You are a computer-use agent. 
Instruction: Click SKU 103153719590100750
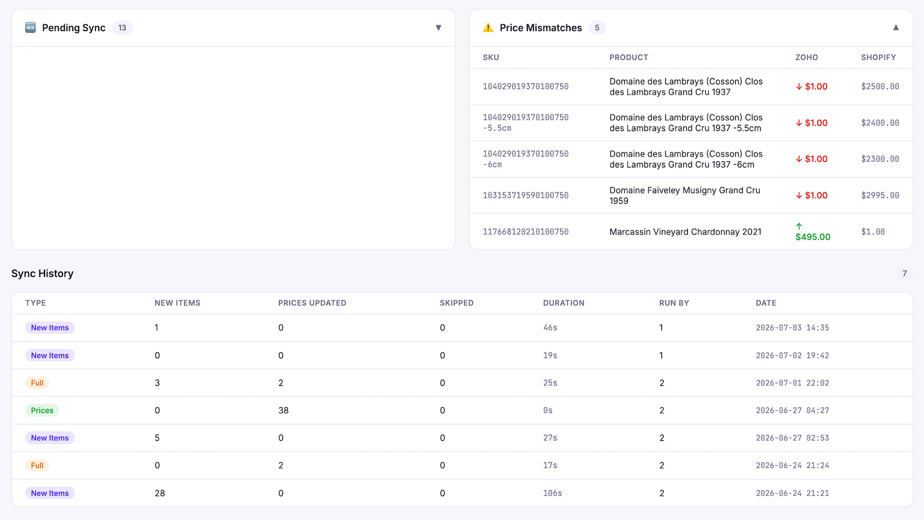526,195
